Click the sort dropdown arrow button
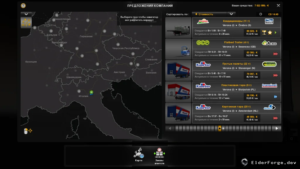 point(231,14)
